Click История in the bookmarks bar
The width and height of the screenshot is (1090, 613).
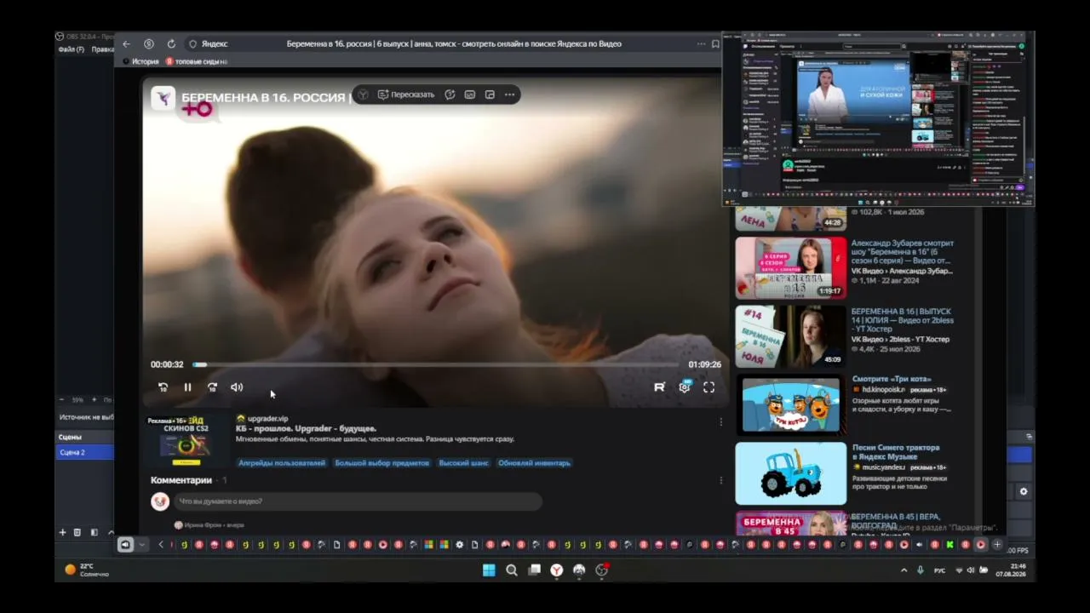141,61
